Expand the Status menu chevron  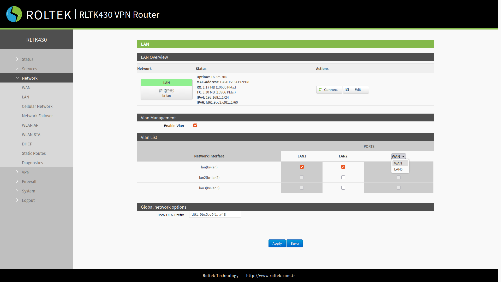(17, 59)
